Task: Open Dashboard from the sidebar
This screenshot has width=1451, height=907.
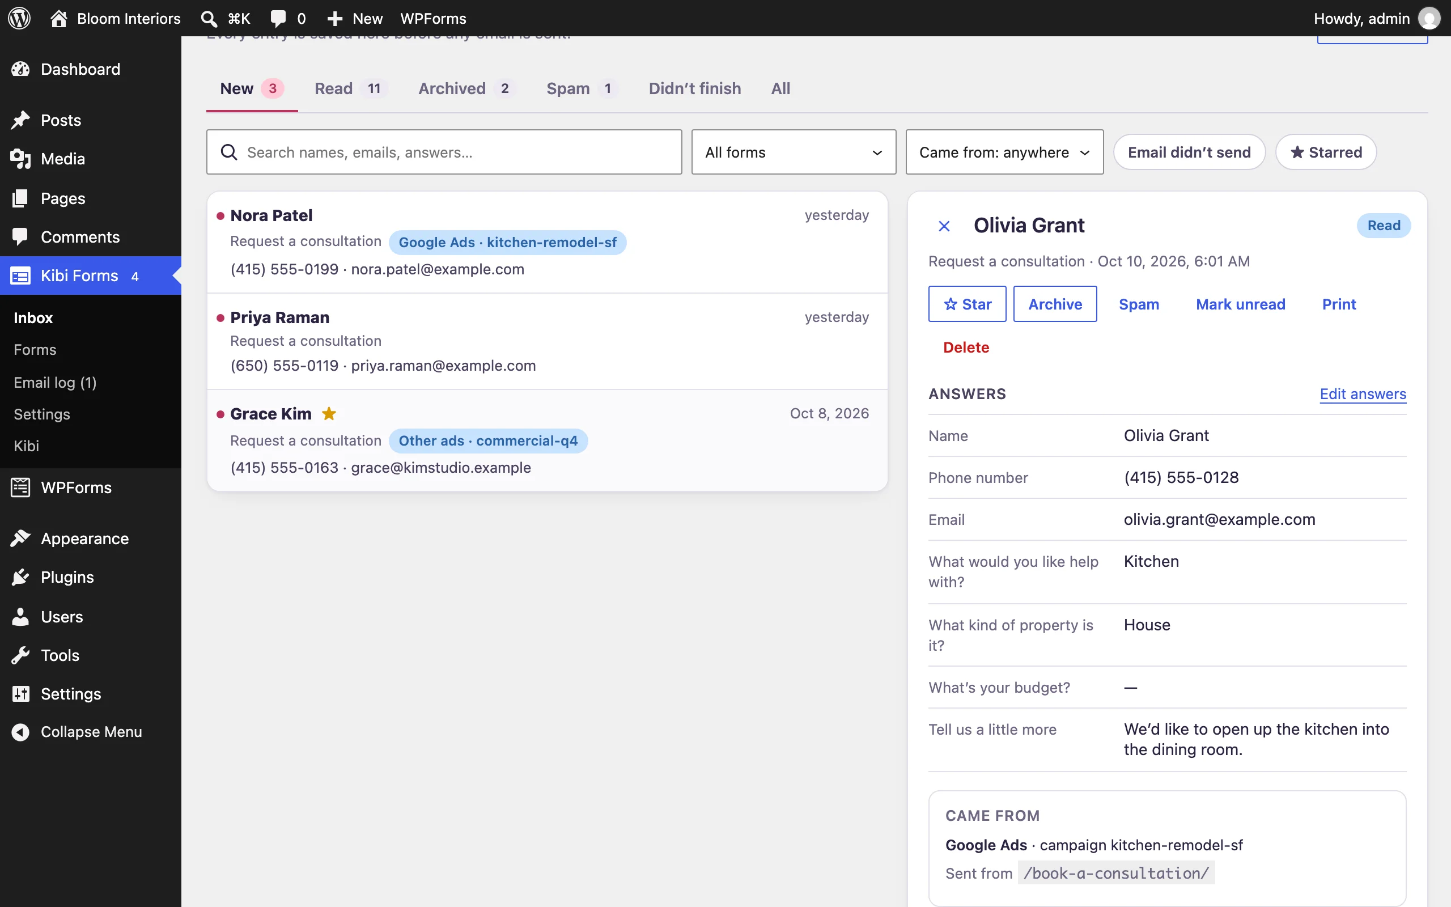Action: pyautogui.click(x=91, y=69)
